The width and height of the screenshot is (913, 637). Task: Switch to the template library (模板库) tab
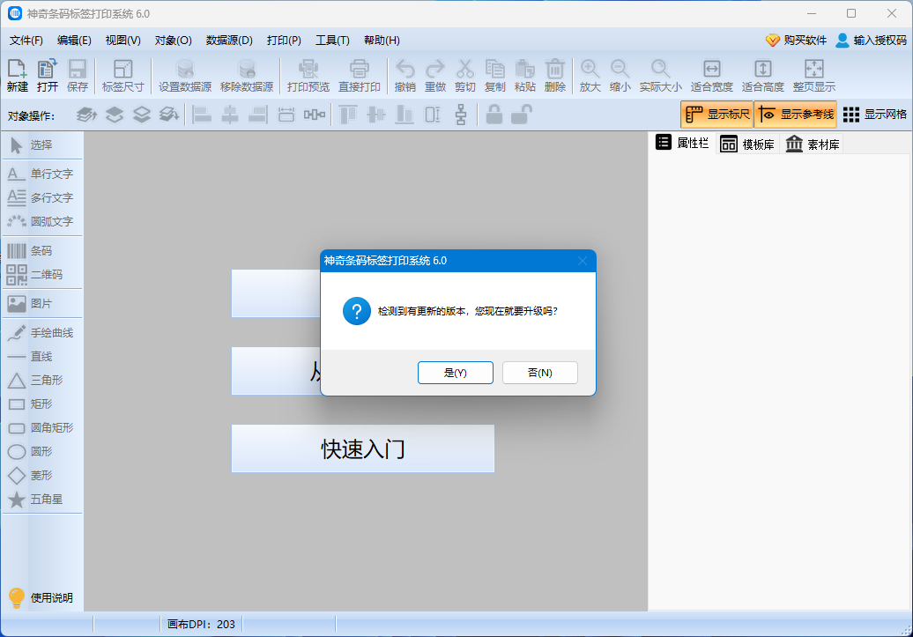coord(747,144)
